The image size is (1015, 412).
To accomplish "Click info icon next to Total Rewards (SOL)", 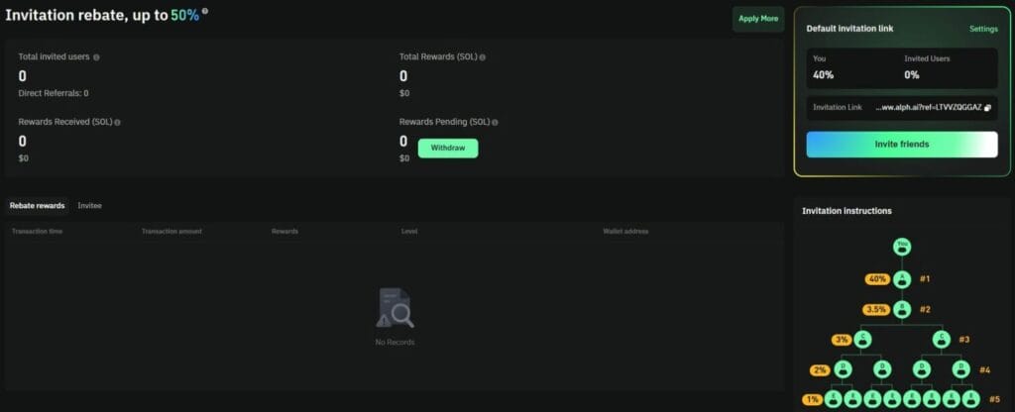I will click(483, 56).
